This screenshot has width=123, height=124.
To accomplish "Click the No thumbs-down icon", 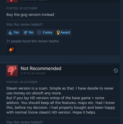I will coord(25,33).
